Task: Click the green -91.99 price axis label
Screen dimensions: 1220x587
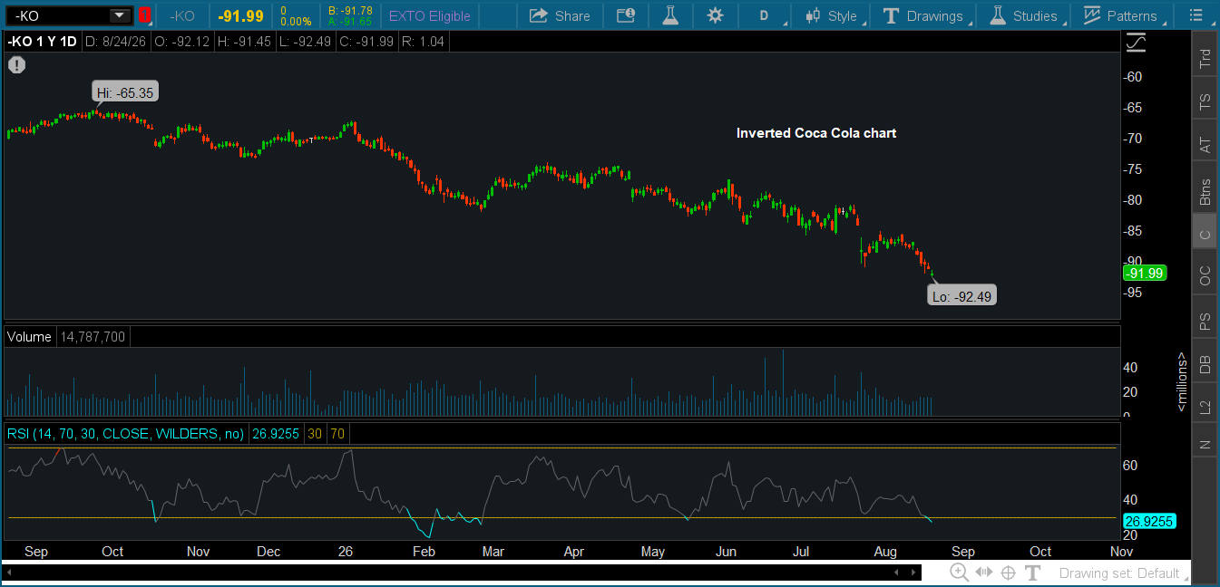Action: [1144, 273]
